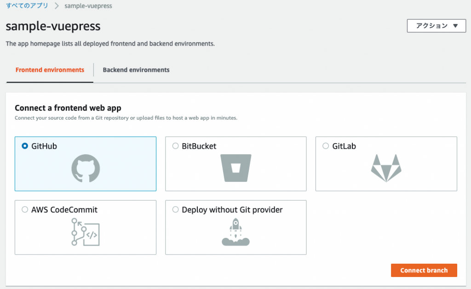This screenshot has width=471, height=289.
Task: Click the sample-vuepress page heading
Action: (x=53, y=26)
